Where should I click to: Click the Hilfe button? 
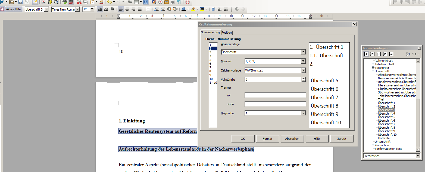tap(317, 139)
